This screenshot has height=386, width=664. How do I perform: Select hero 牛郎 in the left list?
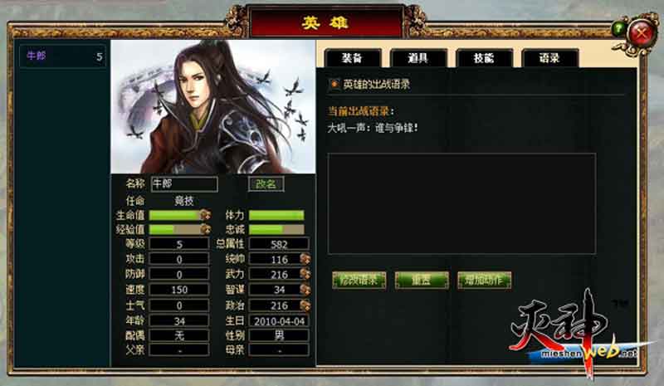point(62,56)
